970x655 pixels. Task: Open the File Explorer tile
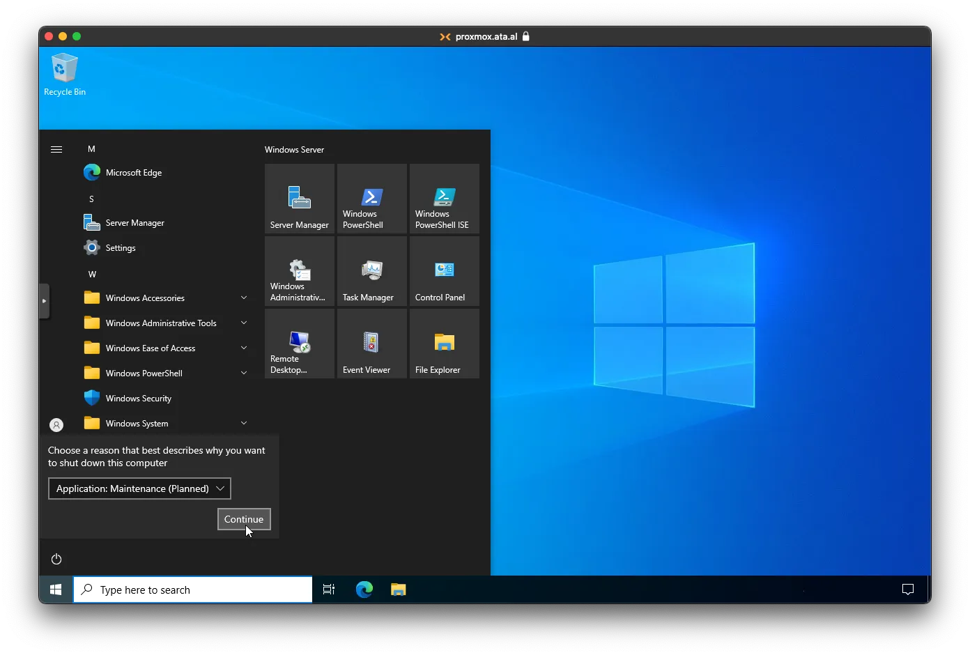[445, 344]
